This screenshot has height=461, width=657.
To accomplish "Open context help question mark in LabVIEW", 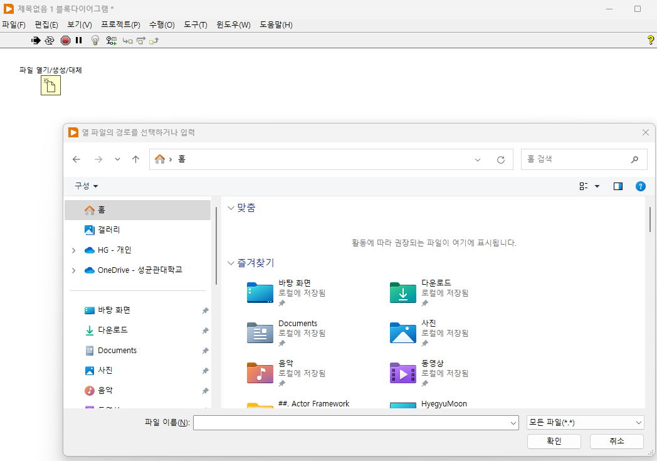I will click(650, 40).
